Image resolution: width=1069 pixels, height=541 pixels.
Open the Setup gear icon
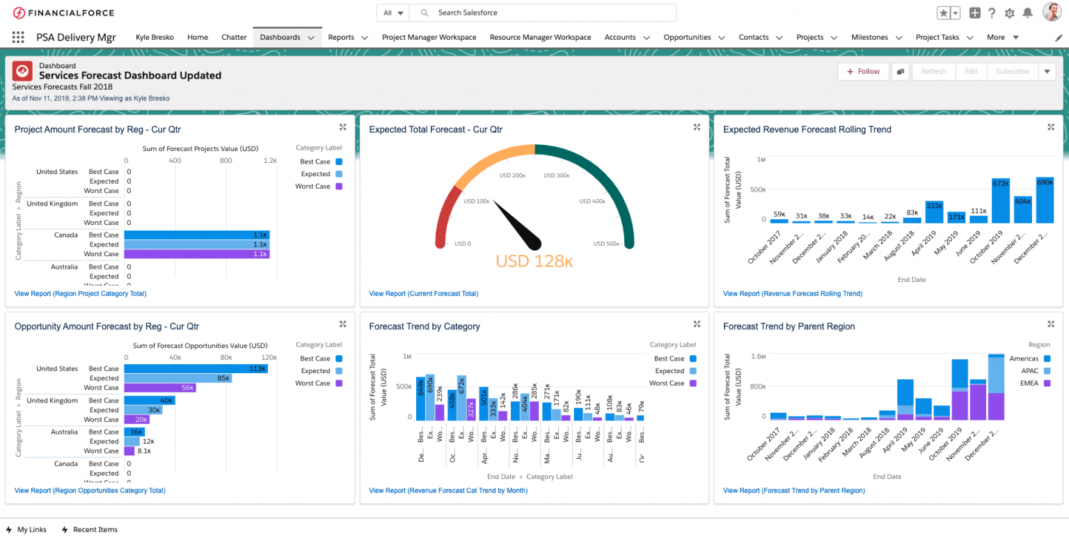1009,13
